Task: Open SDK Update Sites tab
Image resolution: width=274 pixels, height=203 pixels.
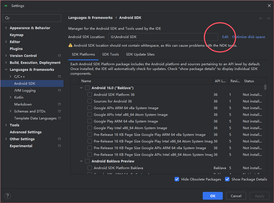Action: coord(140,54)
